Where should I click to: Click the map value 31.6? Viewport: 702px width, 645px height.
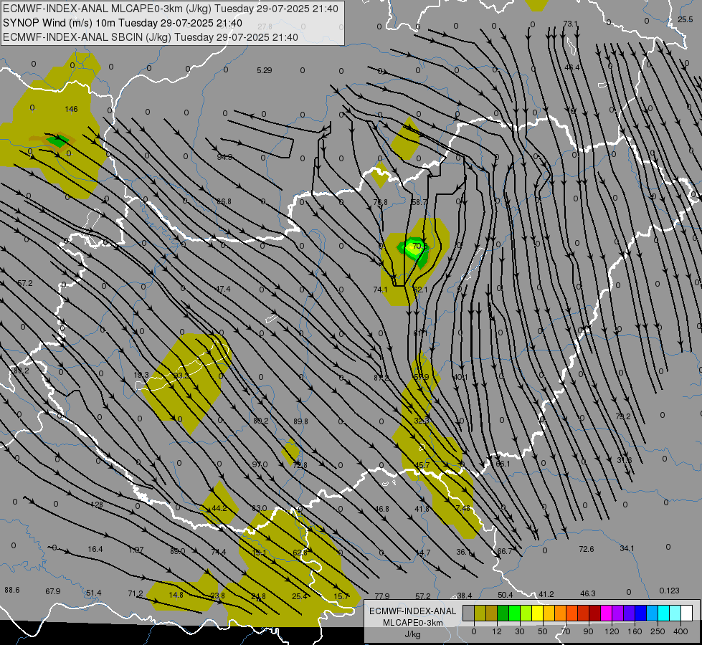[624, 460]
